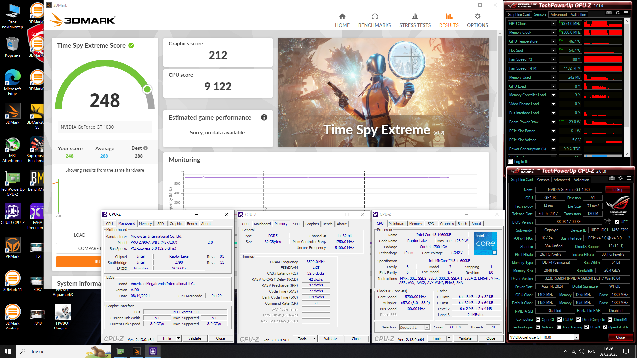637x358 pixels.
Task: Open hamburger menu in GPU-Z Sensors window
Action: pyautogui.click(x=626, y=13)
